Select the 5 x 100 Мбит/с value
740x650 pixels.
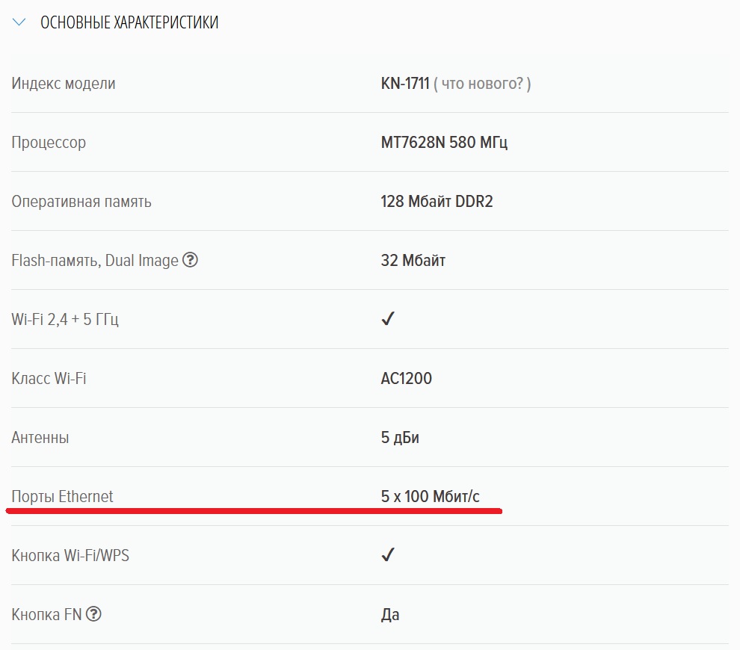[x=430, y=496]
